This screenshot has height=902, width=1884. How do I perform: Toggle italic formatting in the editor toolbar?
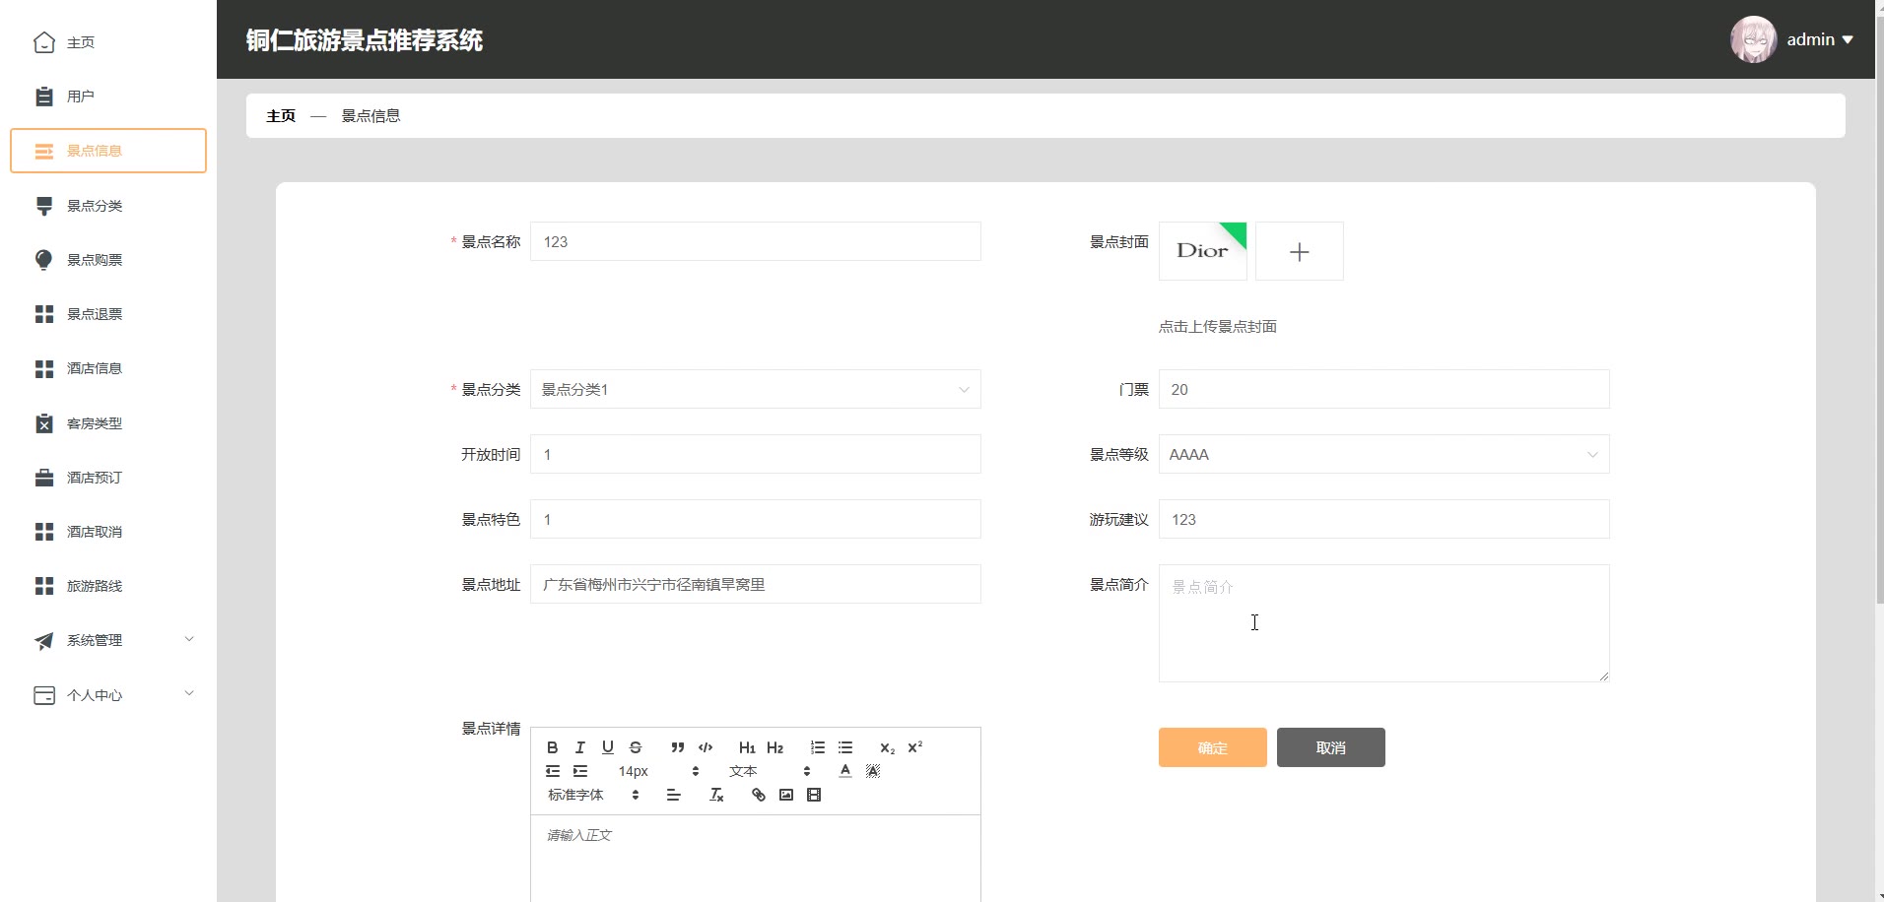coord(579,747)
